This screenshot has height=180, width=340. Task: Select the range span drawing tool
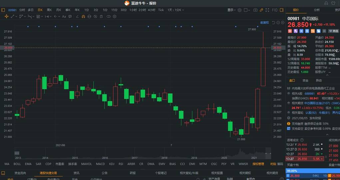[x=47, y=17]
